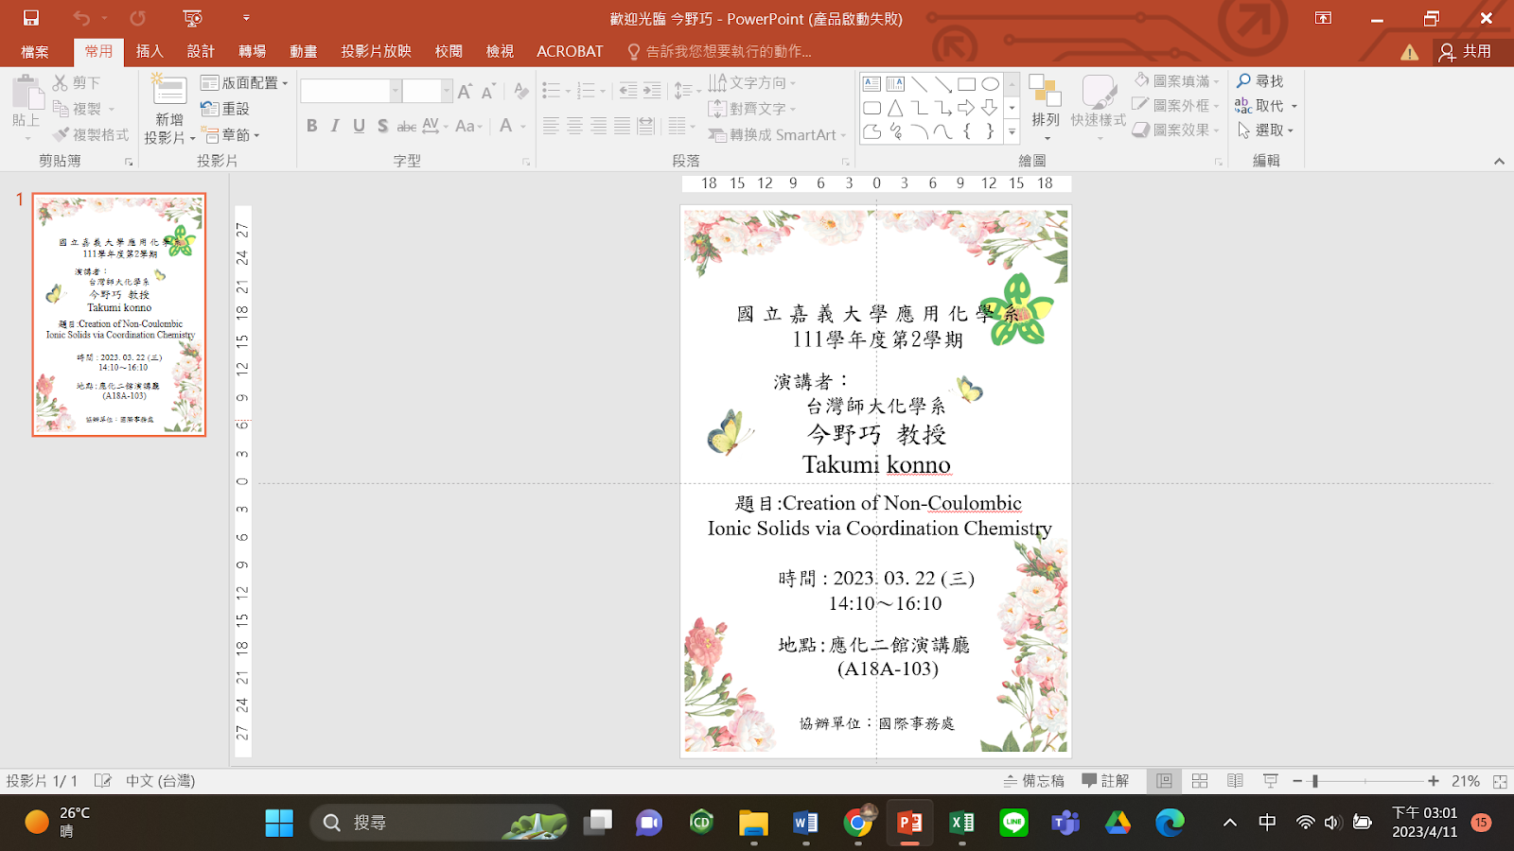Click the 重設 reset slide button
The image size is (1514, 851).
(225, 109)
